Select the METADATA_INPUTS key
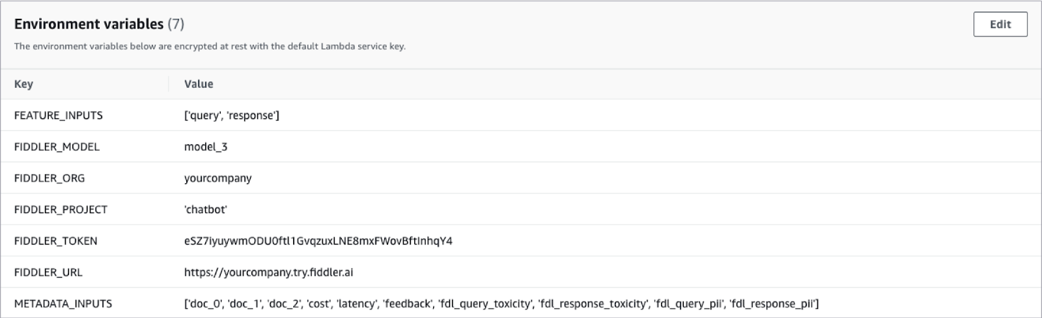The width and height of the screenshot is (1042, 318). (x=63, y=304)
